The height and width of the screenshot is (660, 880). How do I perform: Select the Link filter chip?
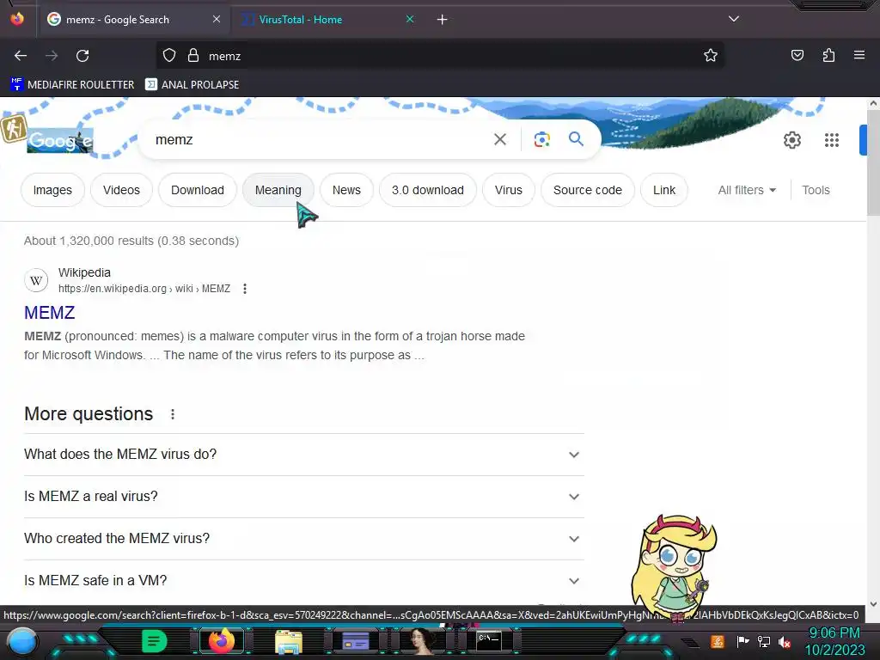(664, 190)
